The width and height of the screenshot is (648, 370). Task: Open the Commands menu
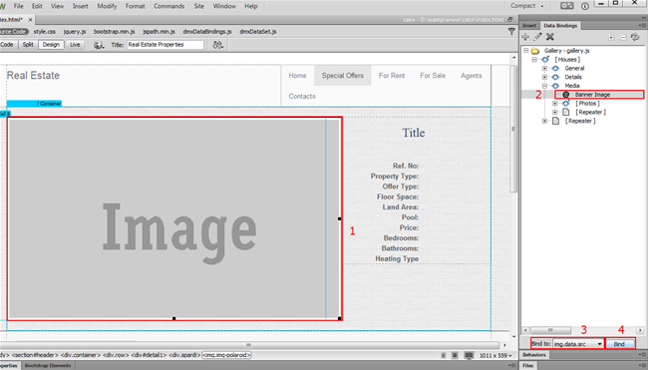[x=169, y=6]
